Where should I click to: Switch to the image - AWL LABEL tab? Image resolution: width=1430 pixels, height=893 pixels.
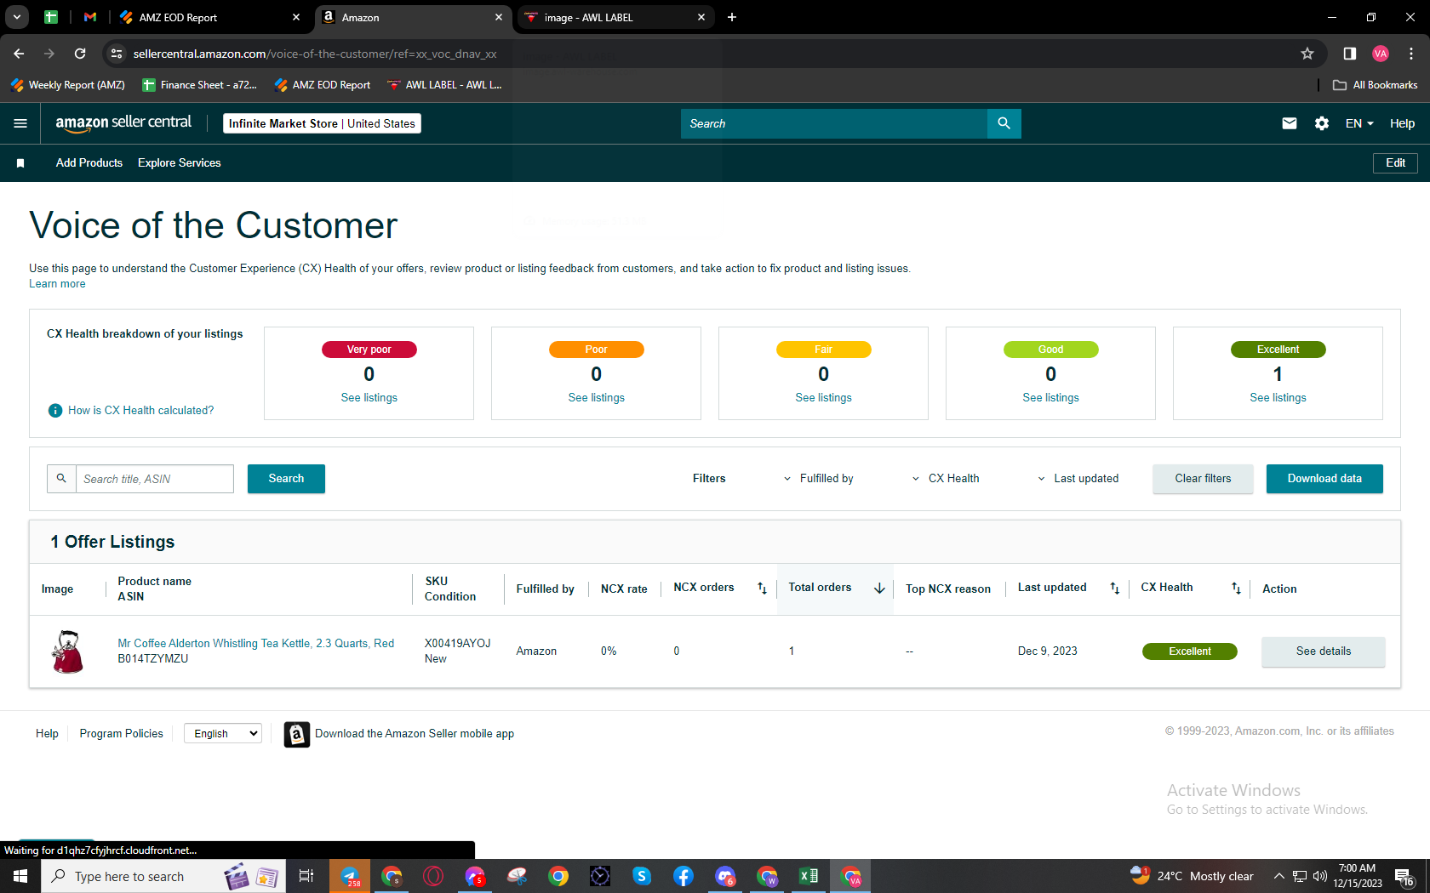[615, 17]
